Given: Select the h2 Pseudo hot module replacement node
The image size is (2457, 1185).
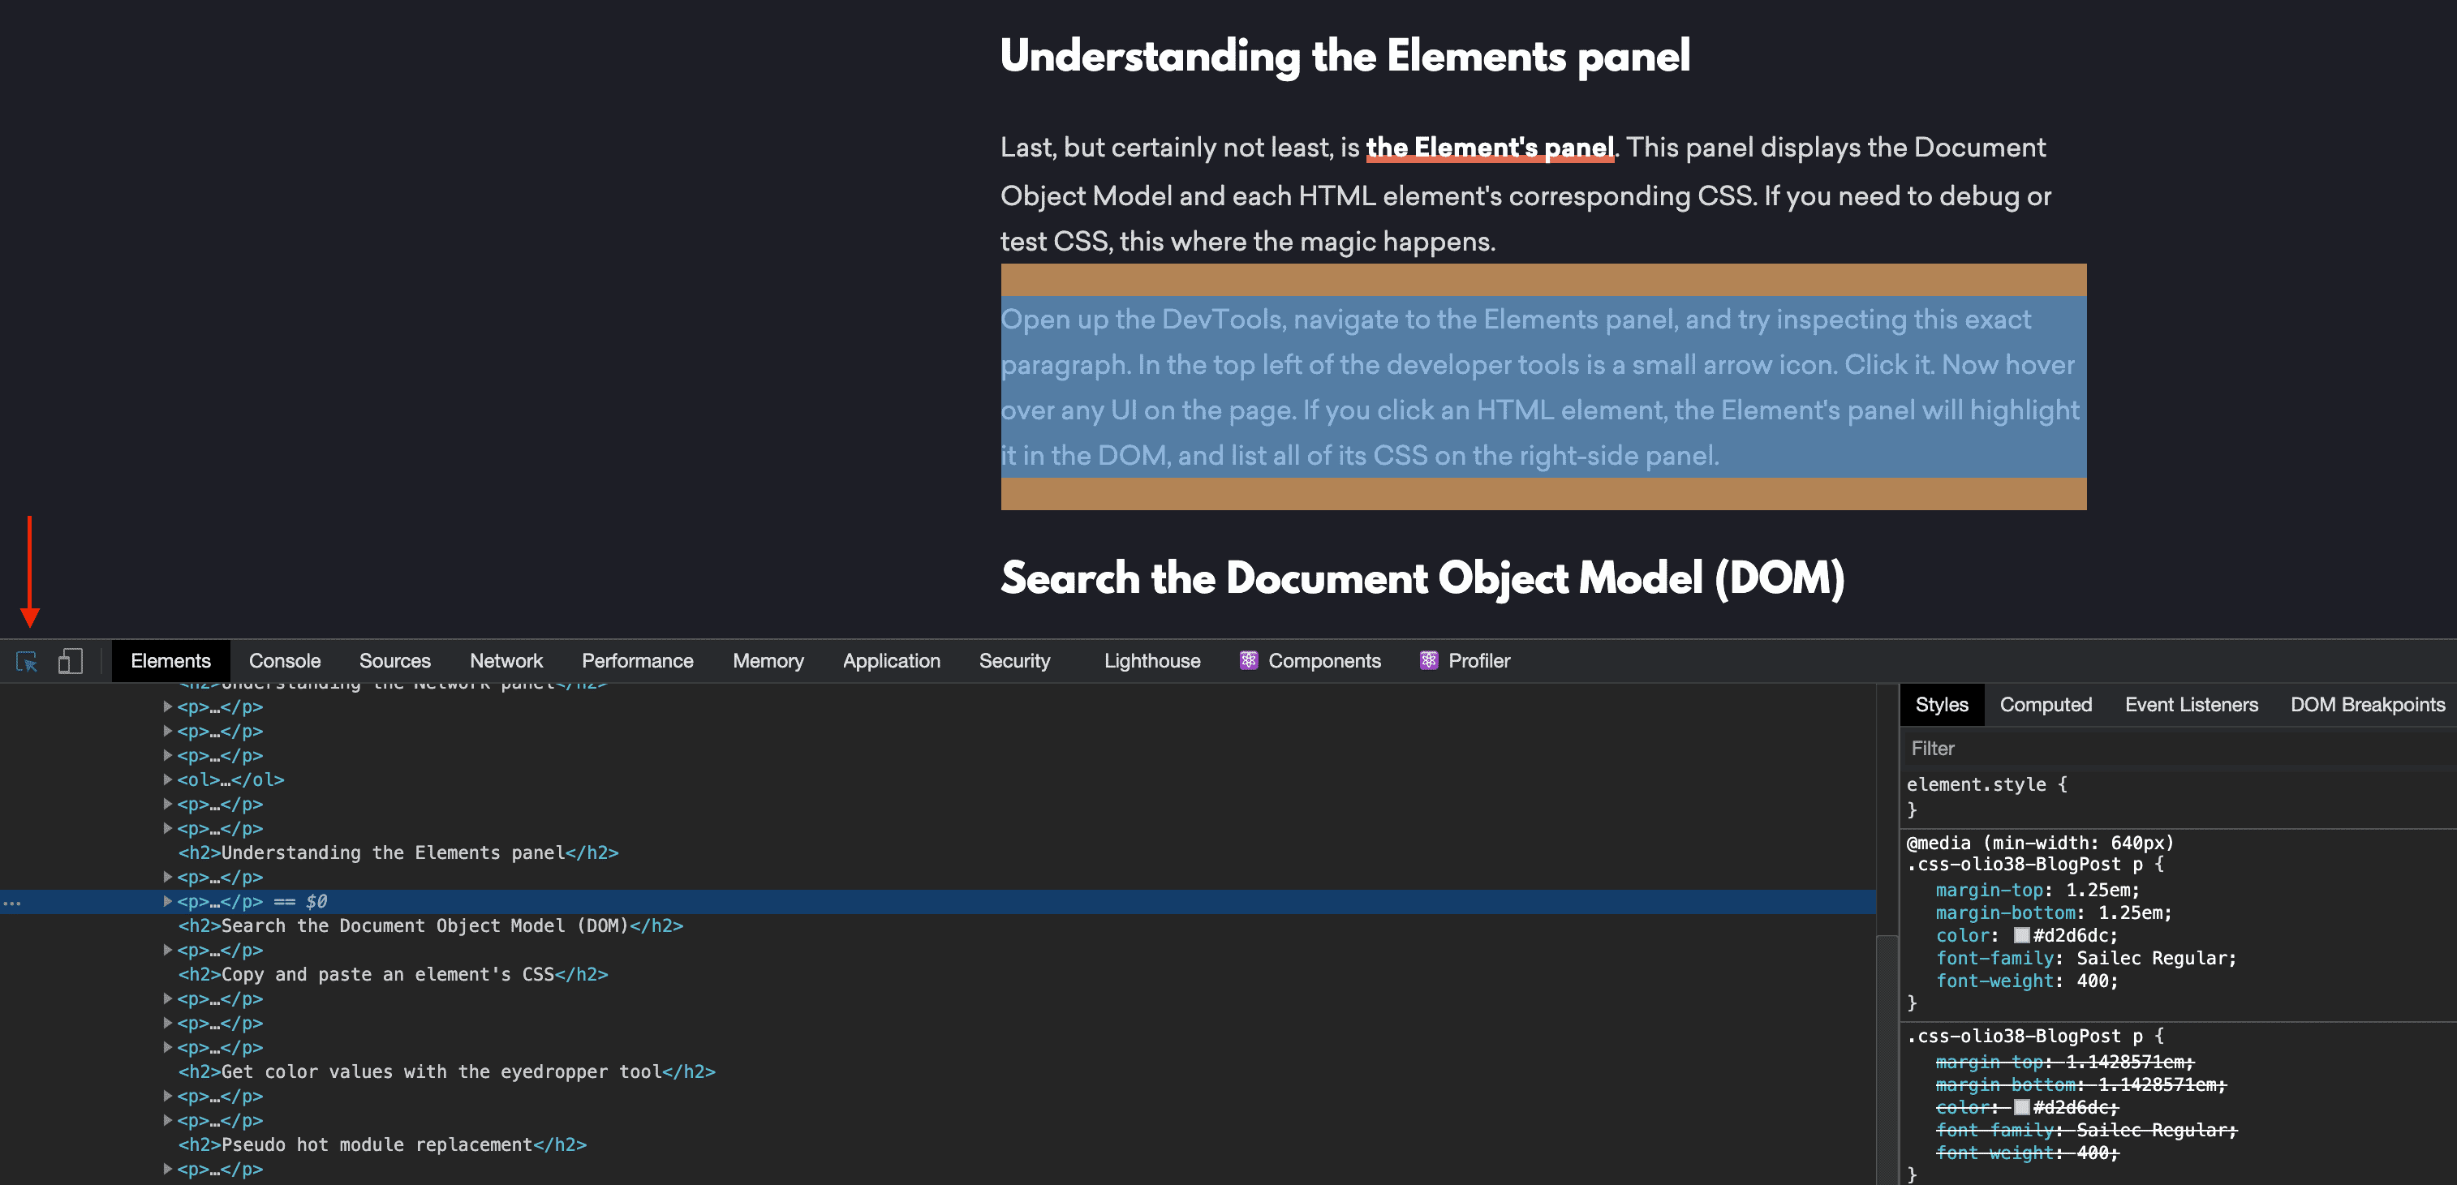Looking at the screenshot, I should click(x=382, y=1144).
